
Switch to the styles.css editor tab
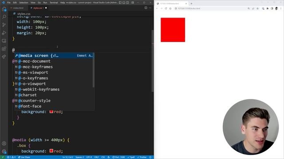point(38,8)
